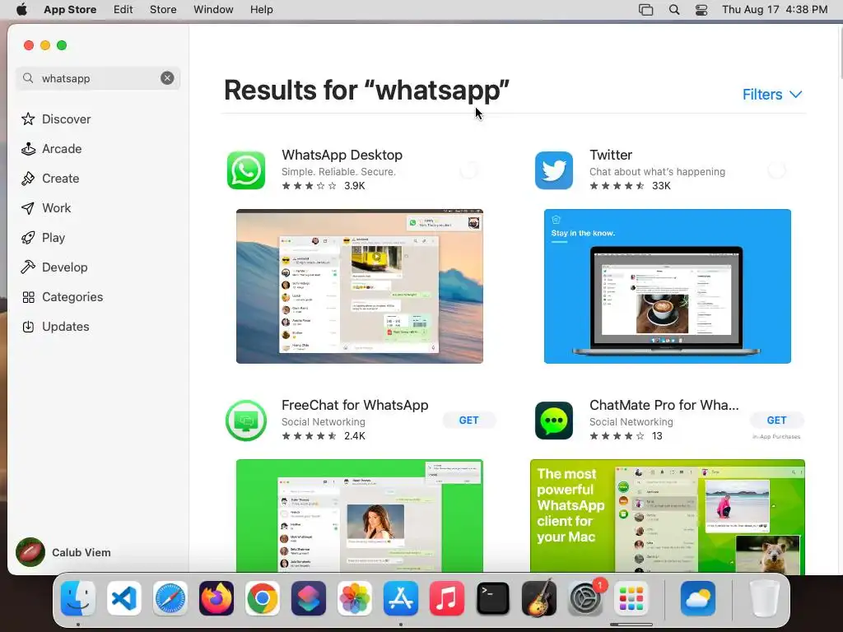Launch Firefox from the Dock
This screenshot has width=843, height=632.
[x=217, y=598]
